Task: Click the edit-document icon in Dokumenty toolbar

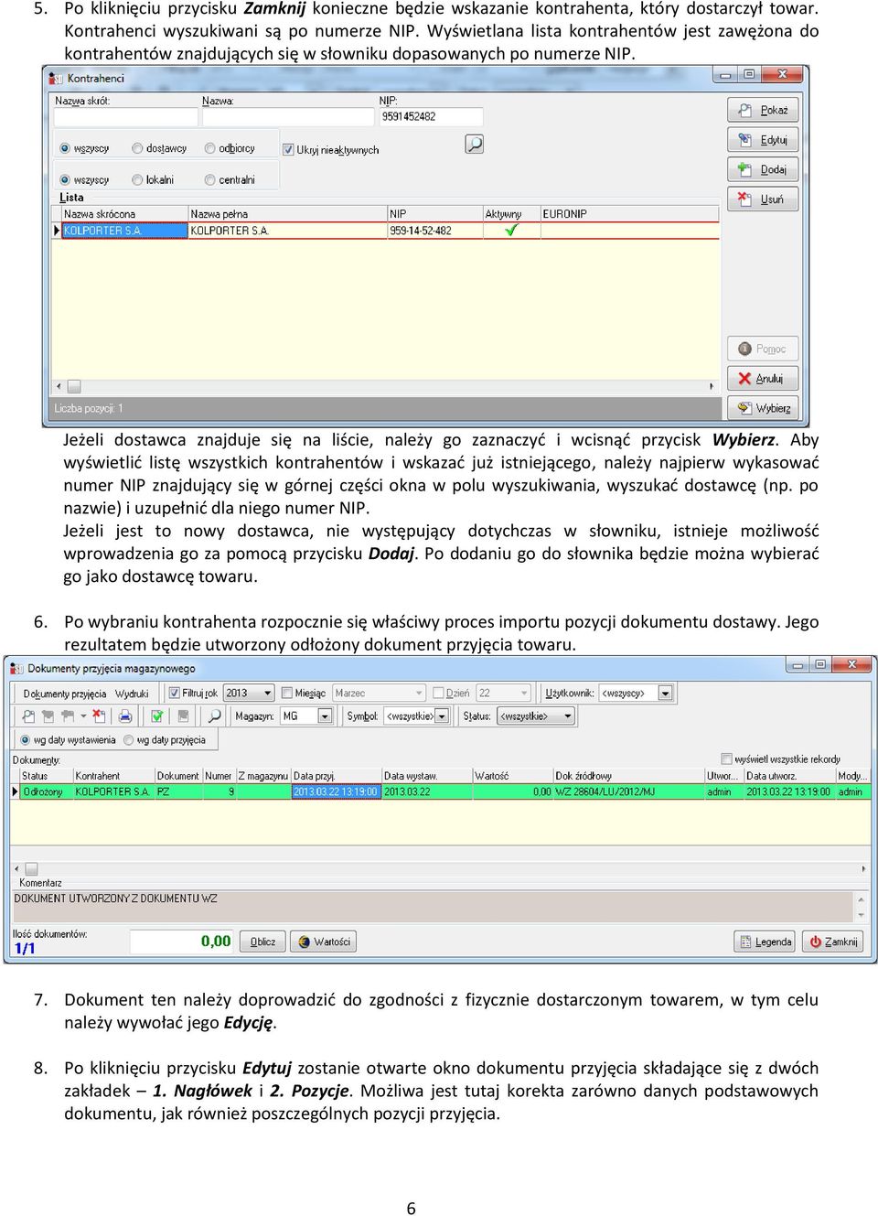Action: coord(48,716)
